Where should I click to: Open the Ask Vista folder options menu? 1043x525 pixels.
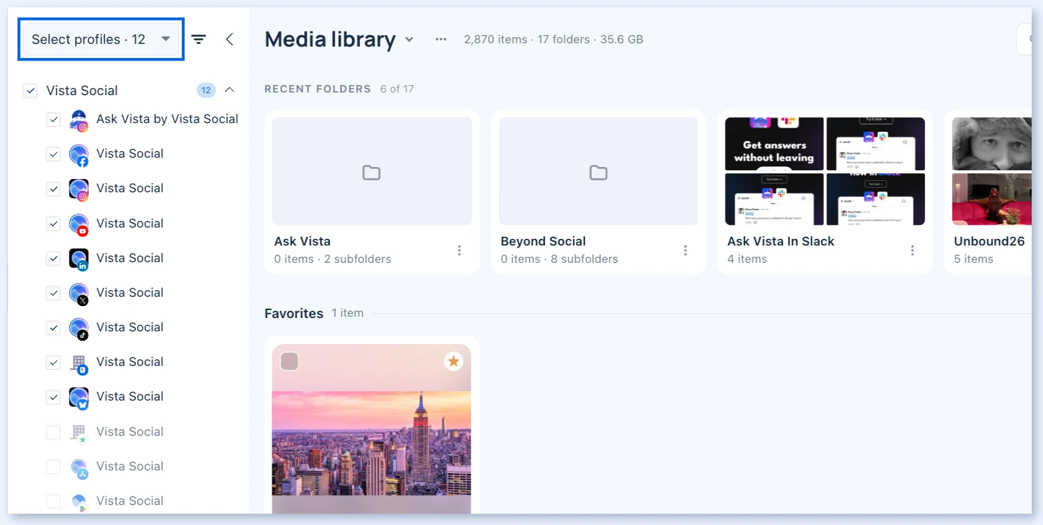pyautogui.click(x=459, y=250)
